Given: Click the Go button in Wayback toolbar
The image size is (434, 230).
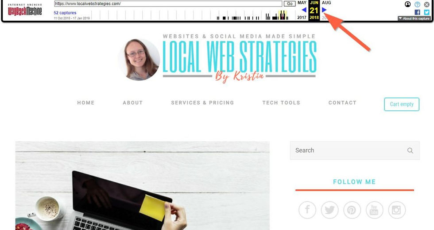Looking at the screenshot, I should point(290,4).
